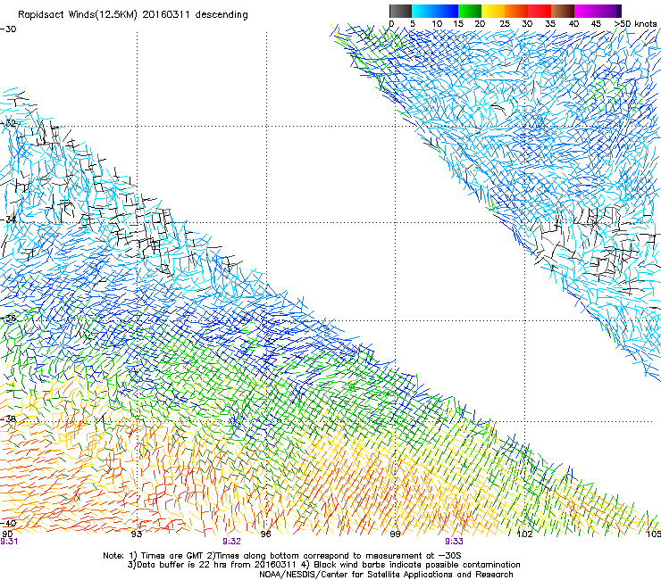Click the legend tick label '25'
Viewport: 661px width, 580px height.
505,24
